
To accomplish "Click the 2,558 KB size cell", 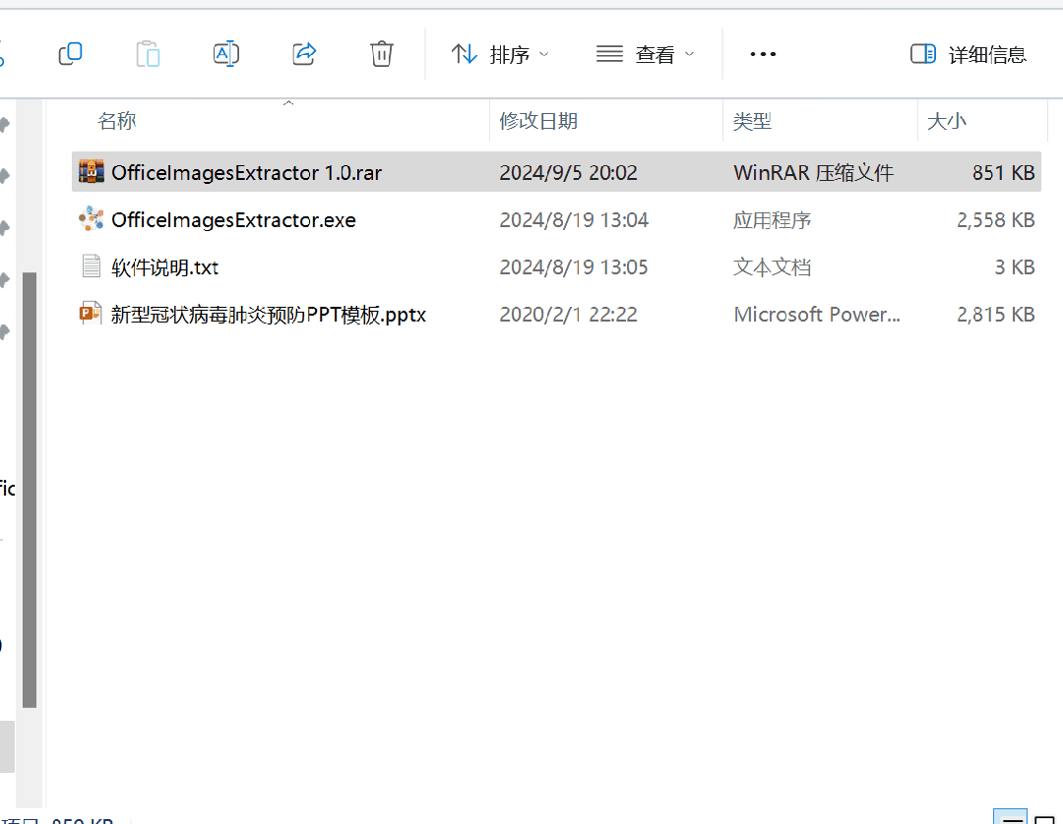I will pyautogui.click(x=996, y=220).
